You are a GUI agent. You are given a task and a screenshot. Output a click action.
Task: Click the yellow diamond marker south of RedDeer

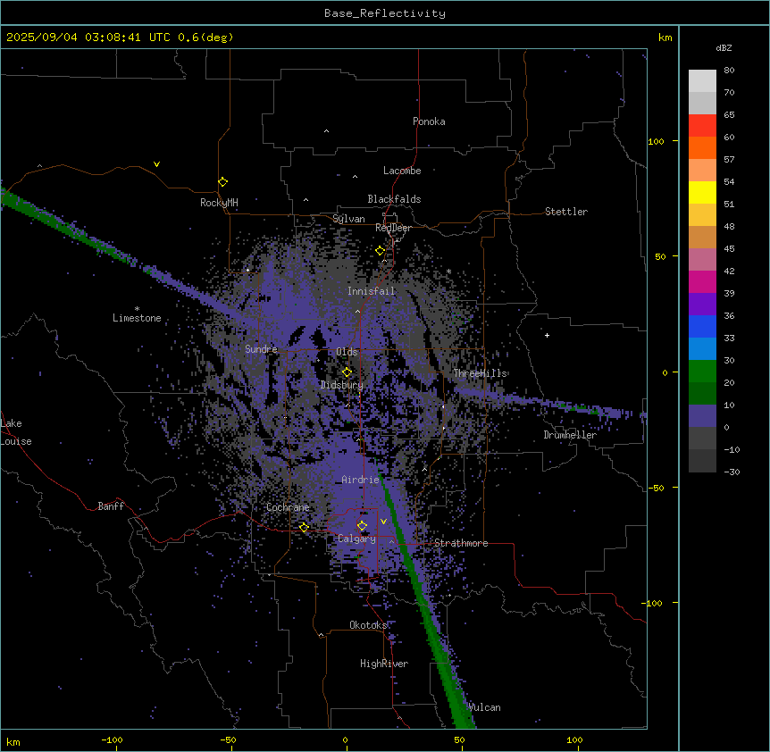click(380, 251)
